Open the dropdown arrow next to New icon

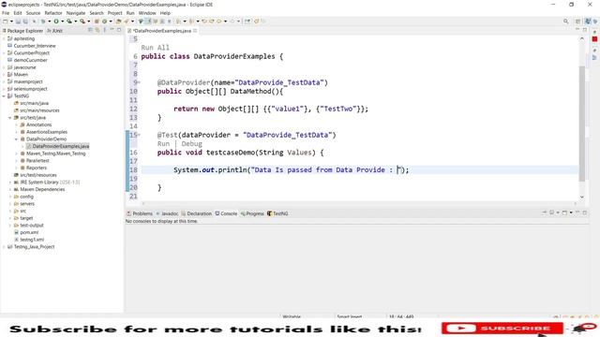tap(11, 22)
